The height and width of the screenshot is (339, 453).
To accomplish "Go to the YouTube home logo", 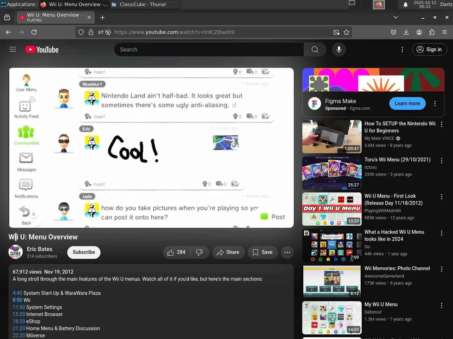I will (x=42, y=49).
